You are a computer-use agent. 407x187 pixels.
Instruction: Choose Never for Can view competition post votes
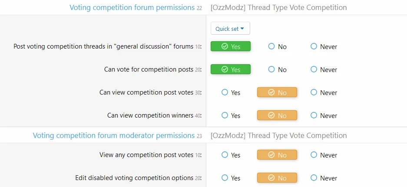pyautogui.click(x=324, y=92)
